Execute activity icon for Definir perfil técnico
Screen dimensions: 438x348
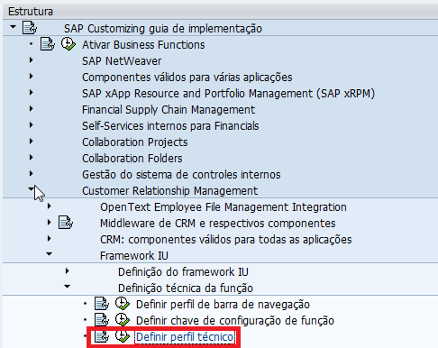coord(123,336)
